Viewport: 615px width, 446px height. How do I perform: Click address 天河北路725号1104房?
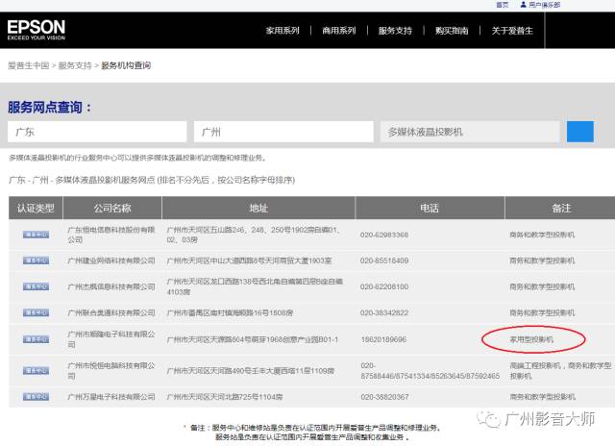click(224, 397)
